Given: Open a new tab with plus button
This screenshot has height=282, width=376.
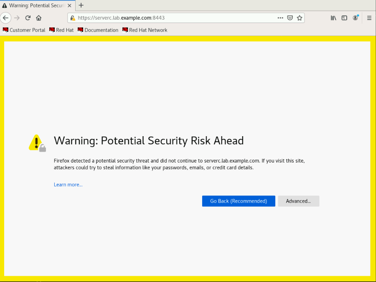Looking at the screenshot, I should coord(81,5).
